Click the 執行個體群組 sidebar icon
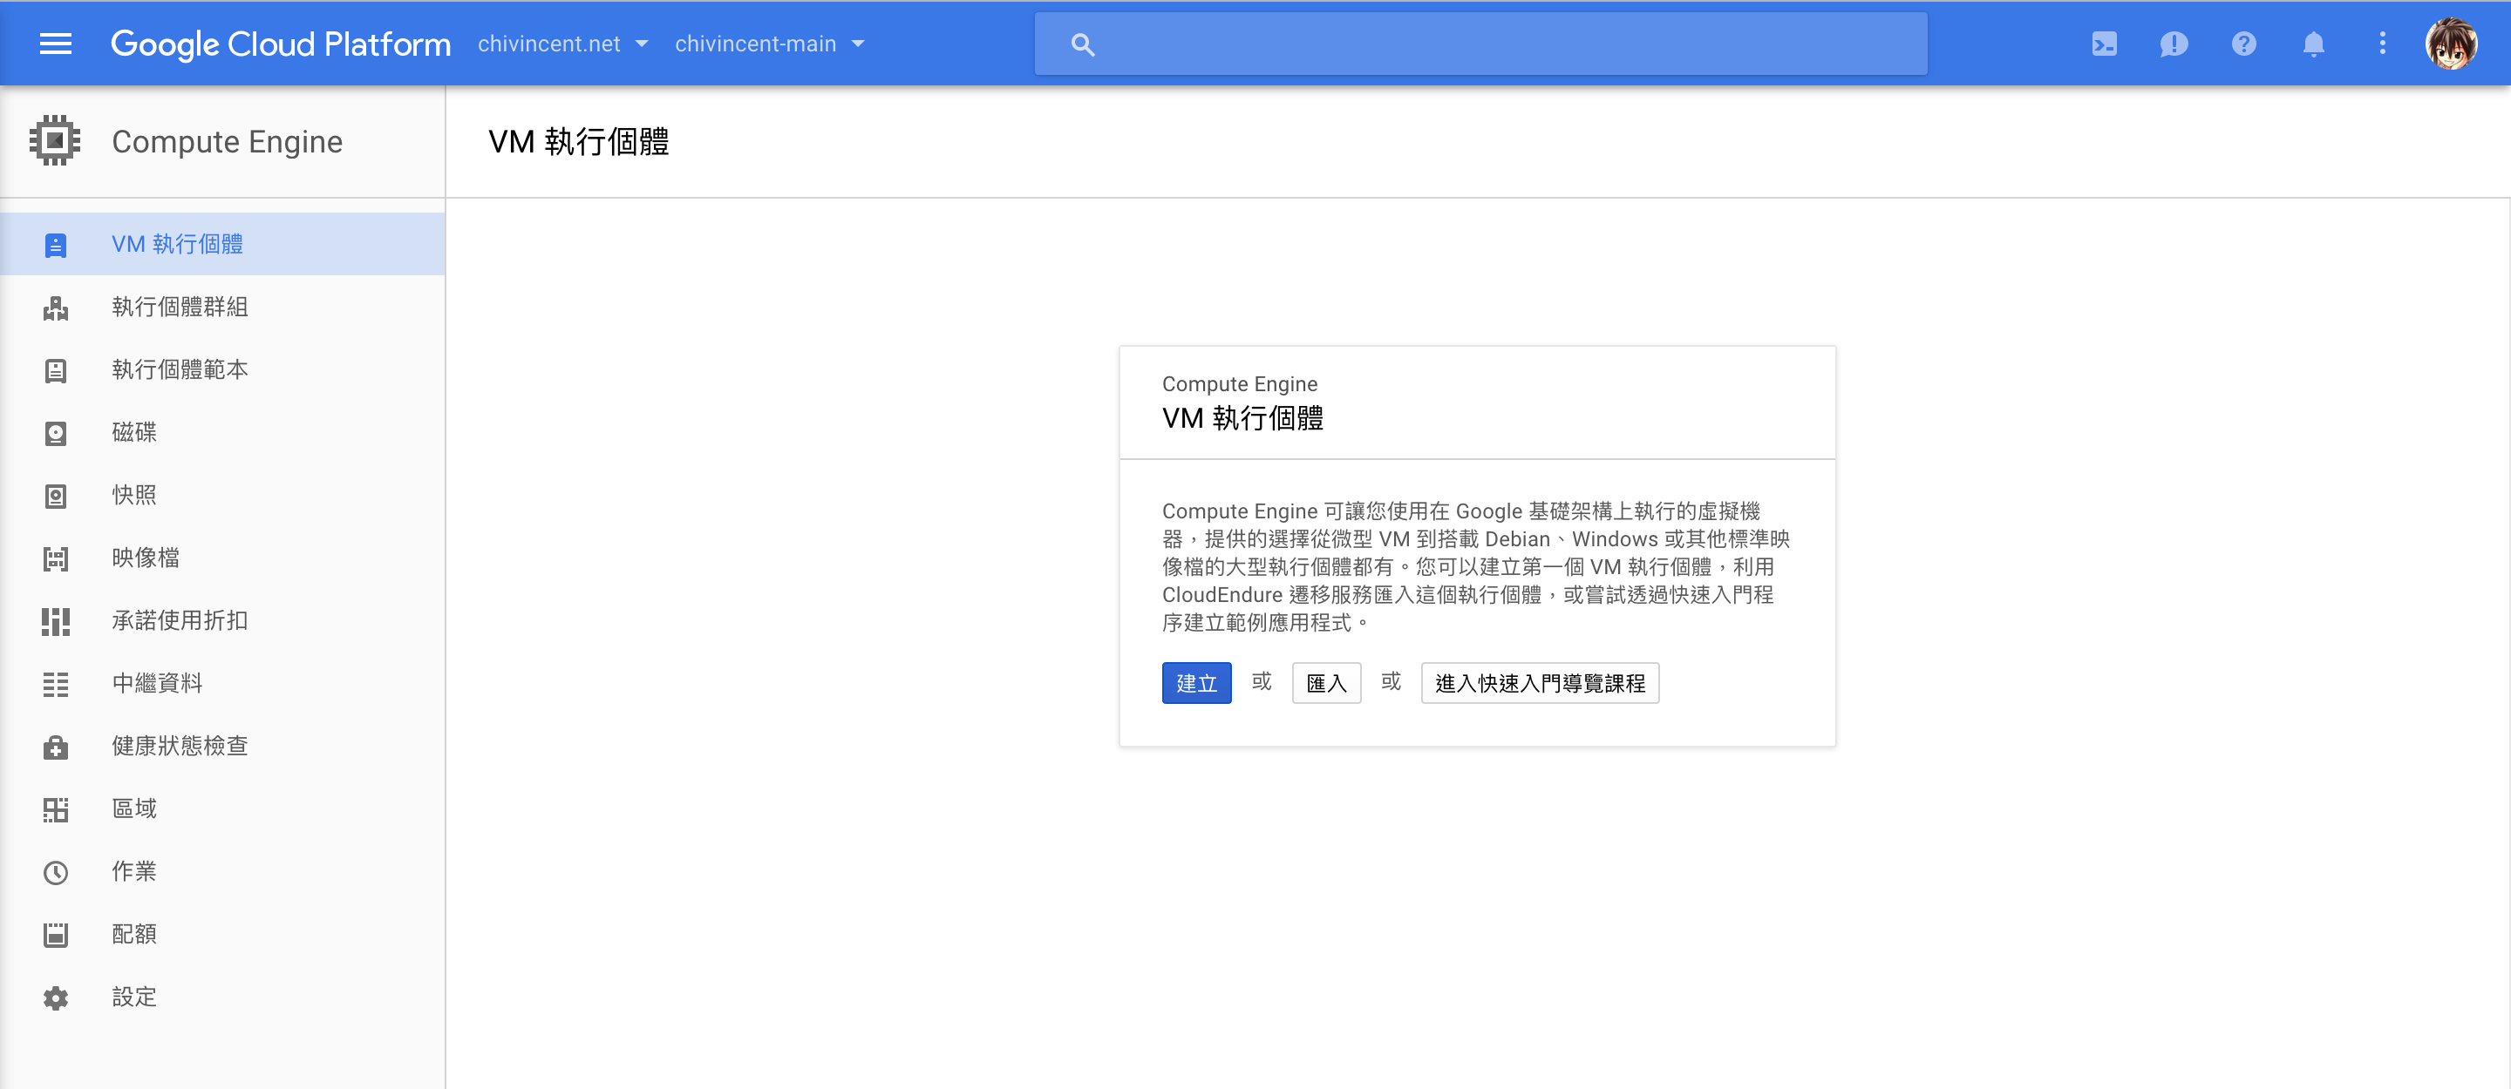Screen dimensions: 2511x1089 click(x=56, y=308)
